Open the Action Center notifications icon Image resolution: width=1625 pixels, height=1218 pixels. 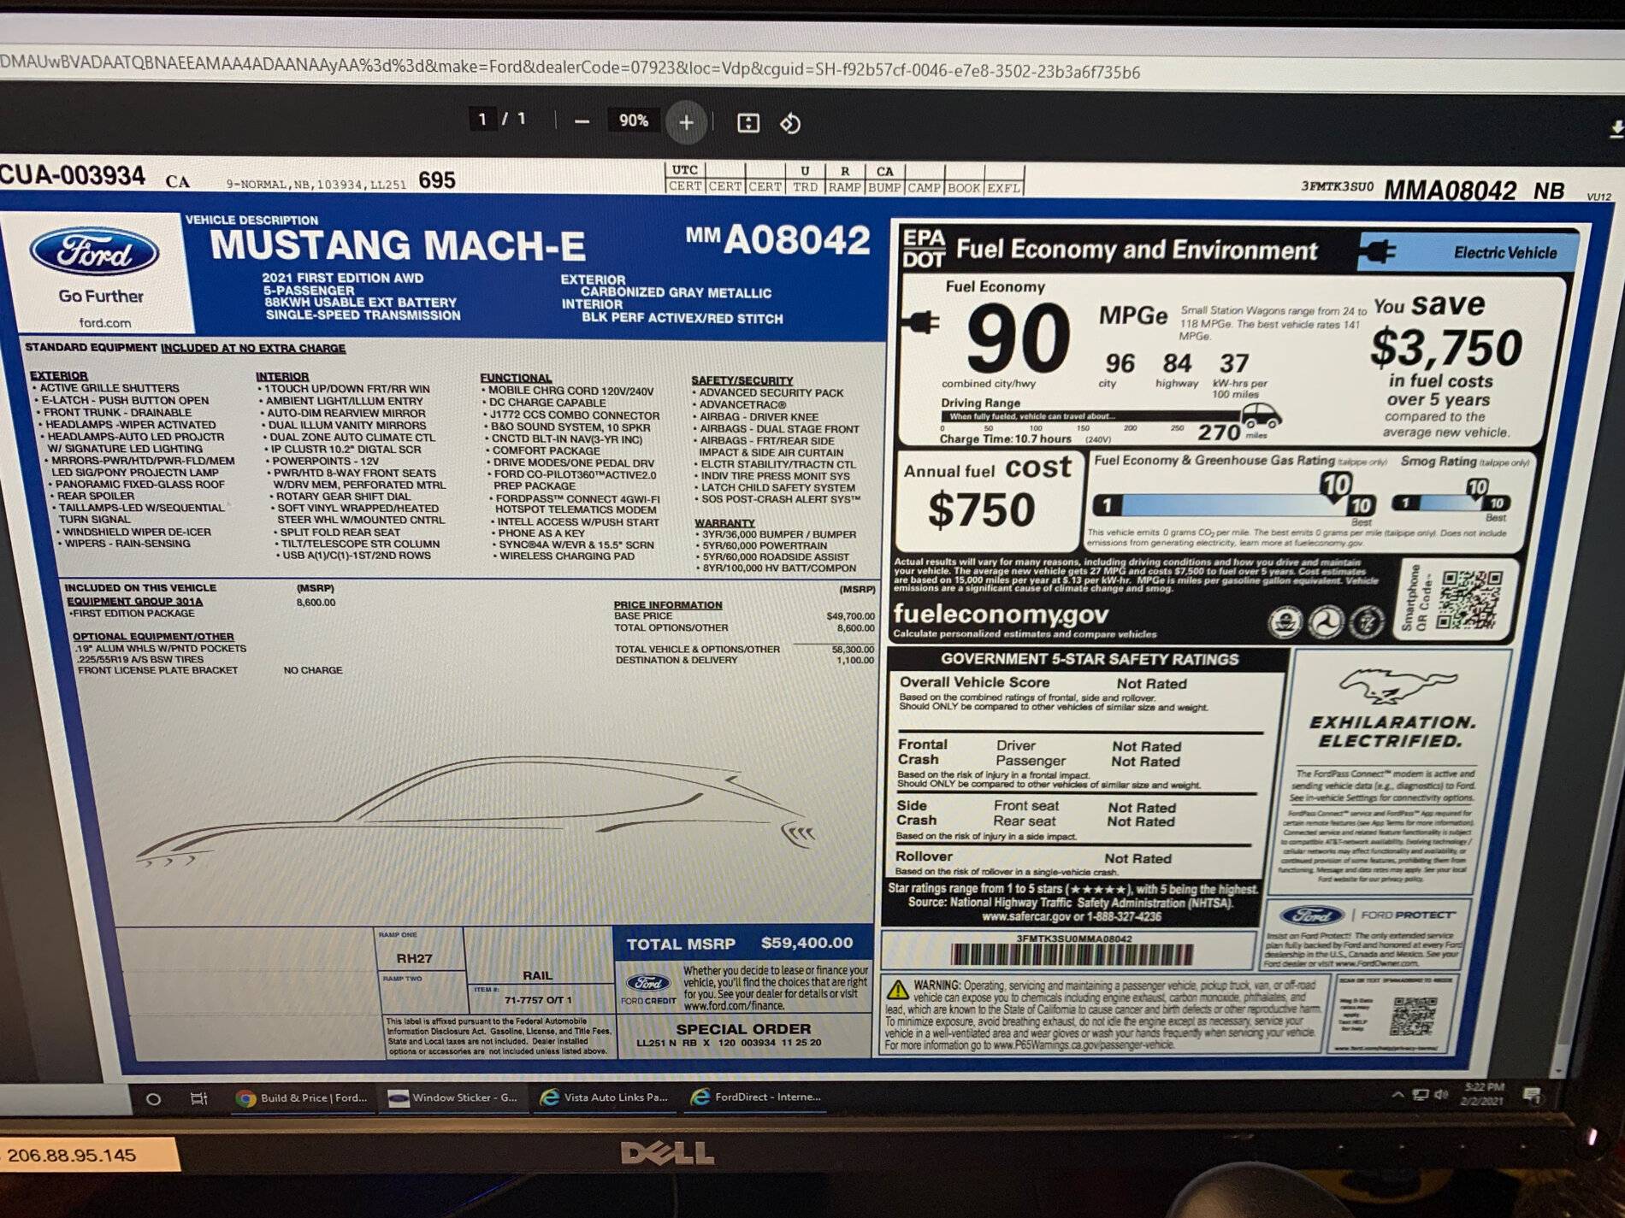(1532, 1095)
